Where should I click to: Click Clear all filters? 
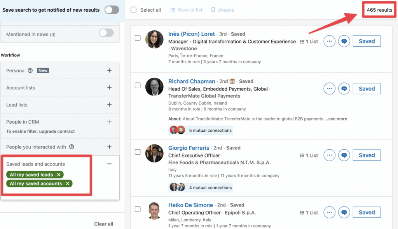pyautogui.click(x=103, y=224)
